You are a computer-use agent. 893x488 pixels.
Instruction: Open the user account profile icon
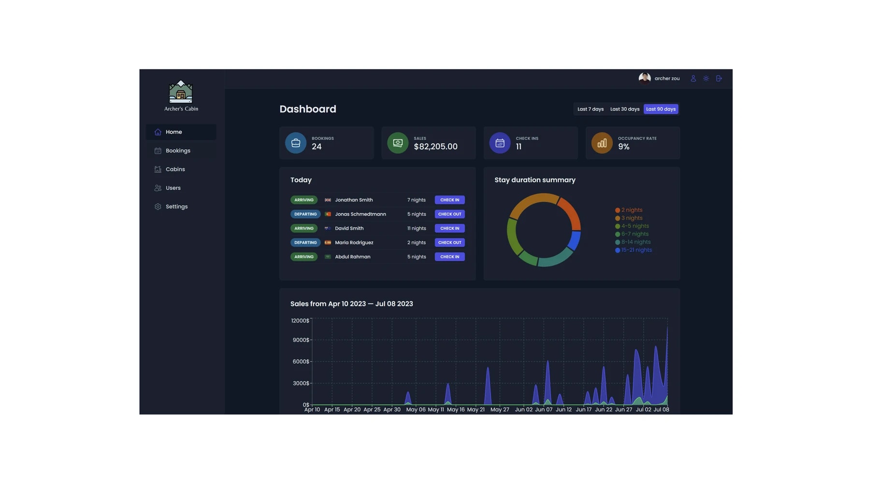[693, 78]
